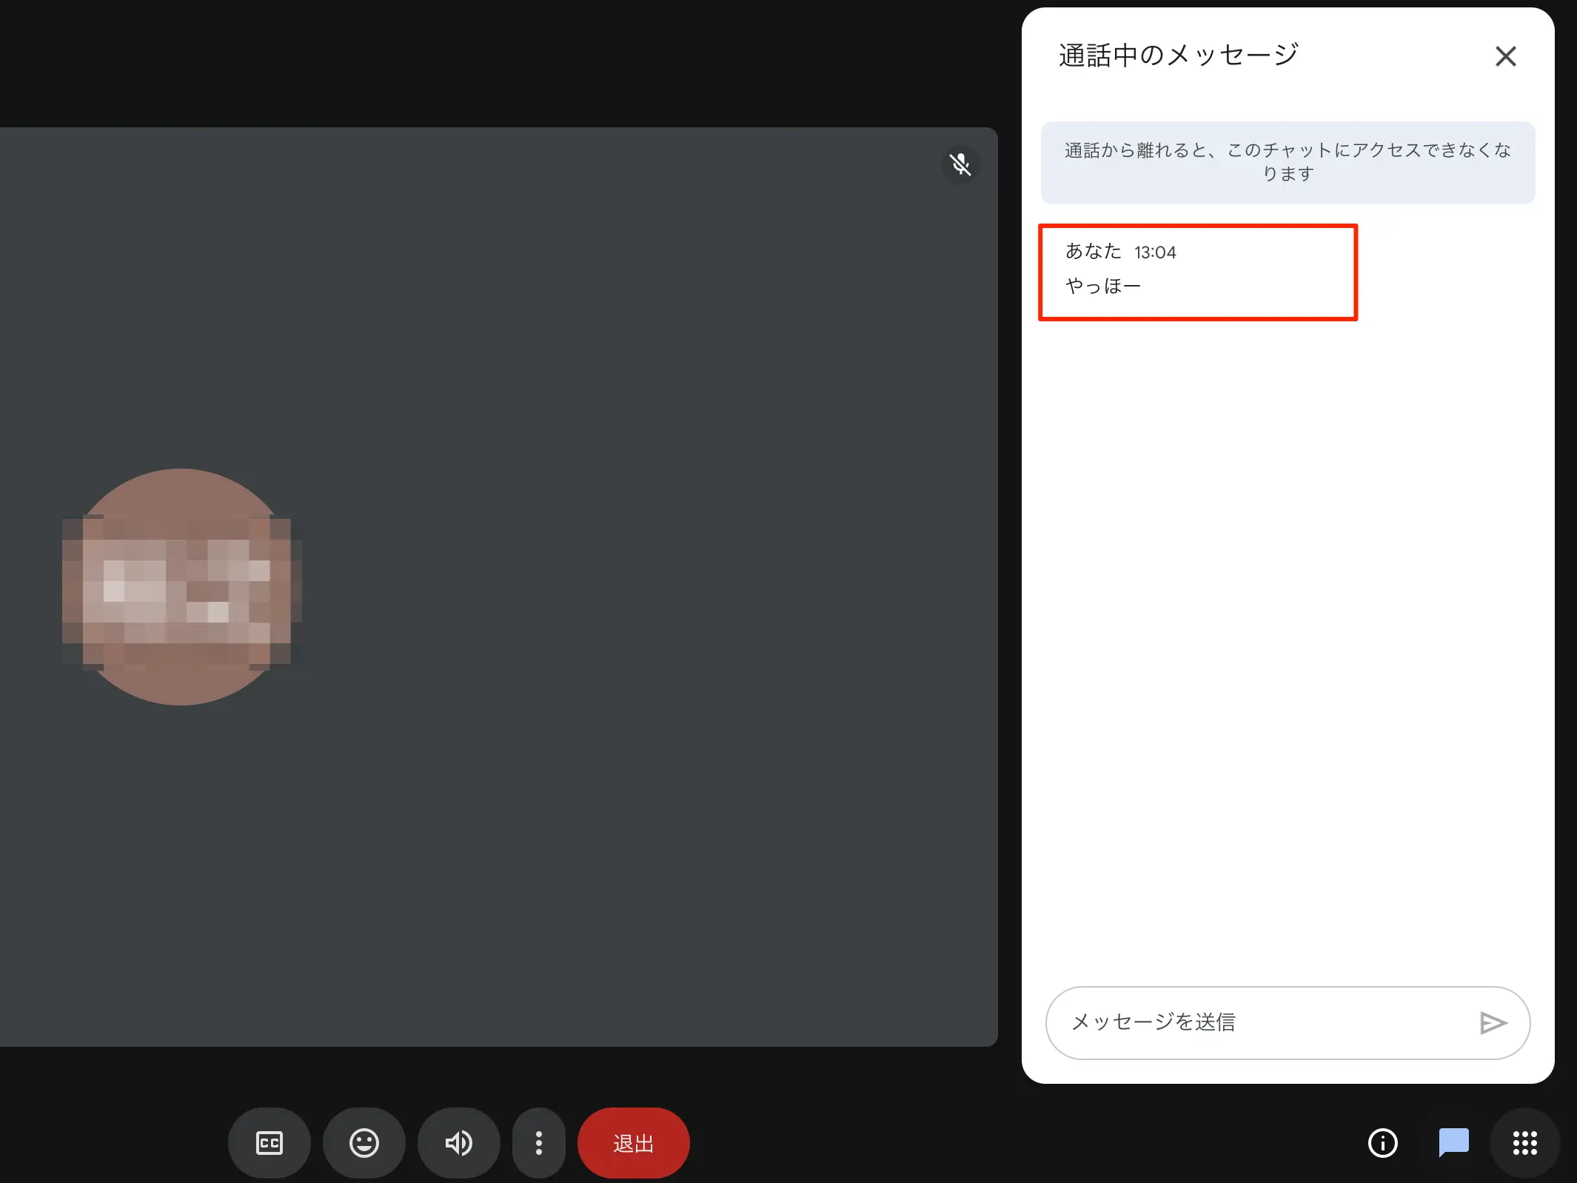Toggle the chat panel icon

point(1454,1143)
